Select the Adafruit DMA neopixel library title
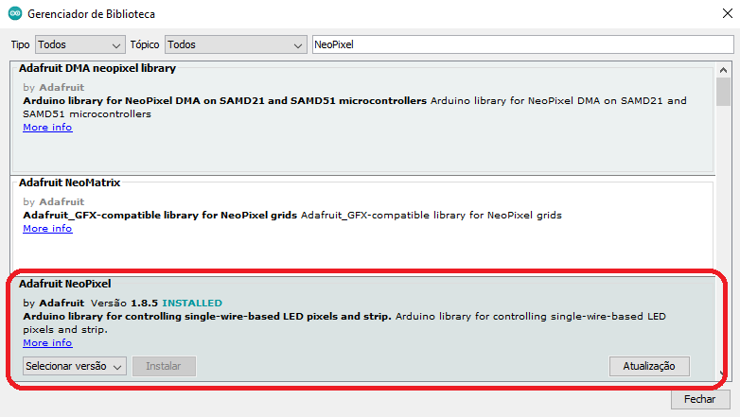This screenshot has width=740, height=417. [97, 68]
